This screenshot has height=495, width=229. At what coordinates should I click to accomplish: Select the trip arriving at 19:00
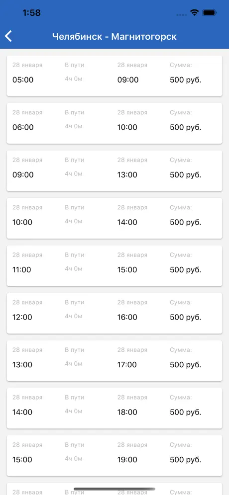(114, 456)
